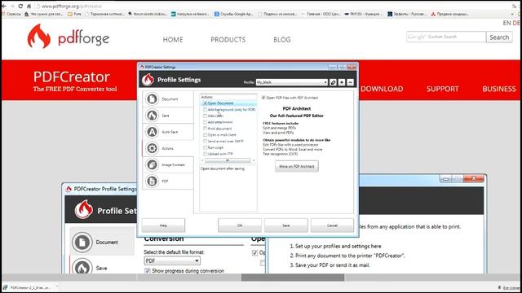Viewport: 522px width, 293px height.
Task: Click the downloaded PDFCreator file in download bar
Action: [x=27, y=287]
